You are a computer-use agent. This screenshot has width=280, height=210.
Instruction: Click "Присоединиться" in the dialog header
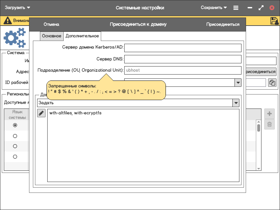tap(223, 24)
